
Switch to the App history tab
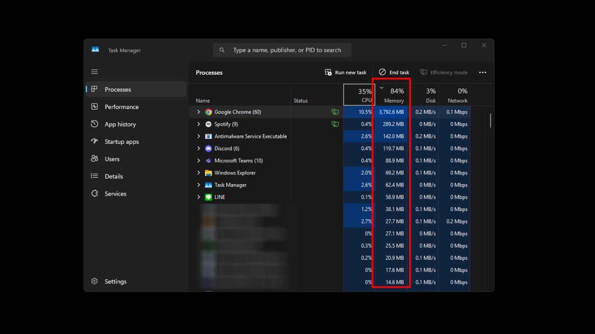pyautogui.click(x=136, y=124)
